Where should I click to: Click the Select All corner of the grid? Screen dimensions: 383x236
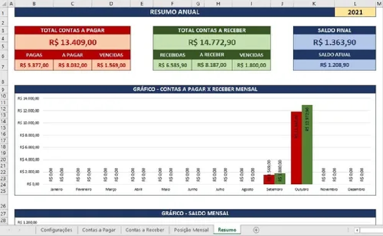pyautogui.click(x=3, y=3)
